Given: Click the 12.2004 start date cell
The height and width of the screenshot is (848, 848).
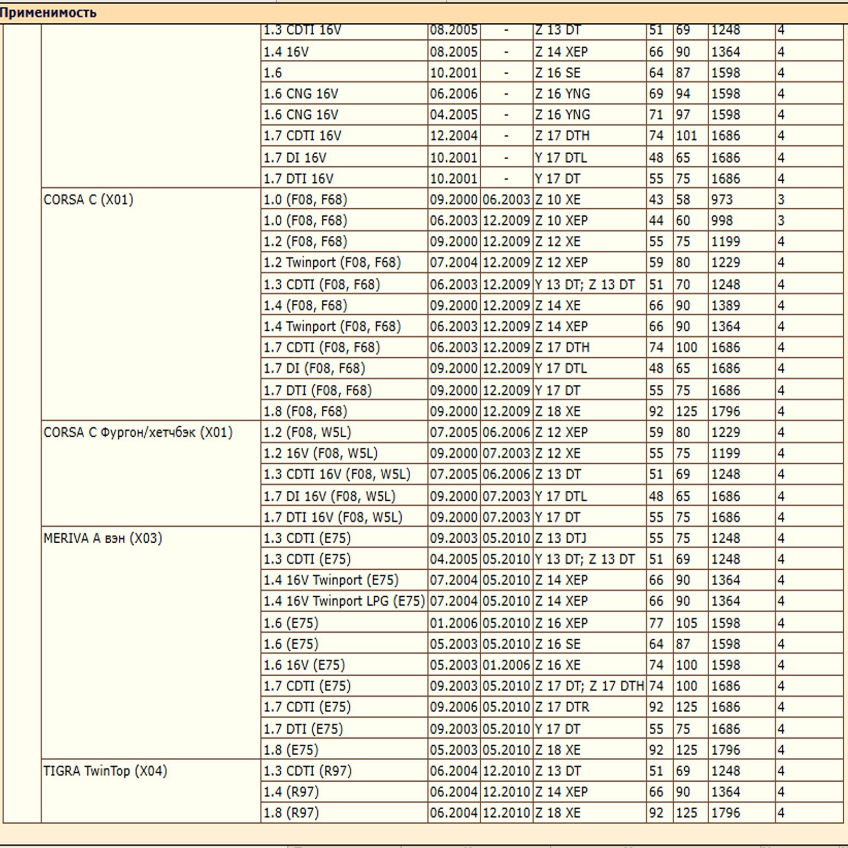Looking at the screenshot, I should [454, 136].
